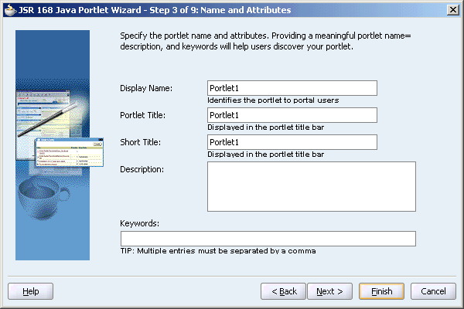Click the Display Name input field

[292, 88]
